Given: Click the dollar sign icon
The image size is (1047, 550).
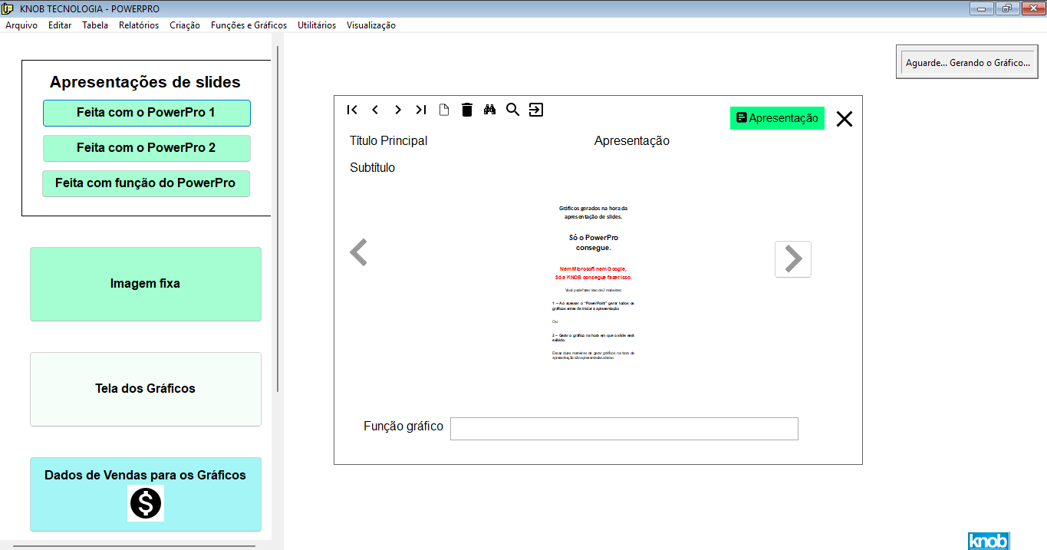Looking at the screenshot, I should tap(146, 503).
